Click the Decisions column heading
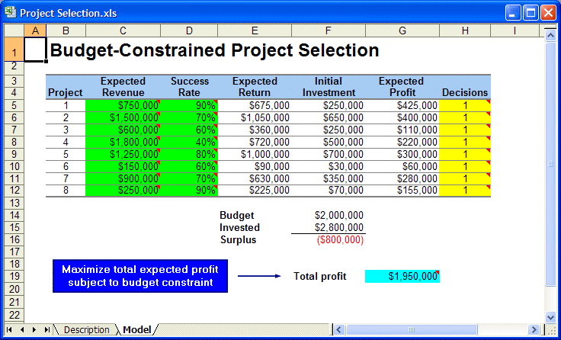This screenshot has height=340, width=561. pos(465,92)
